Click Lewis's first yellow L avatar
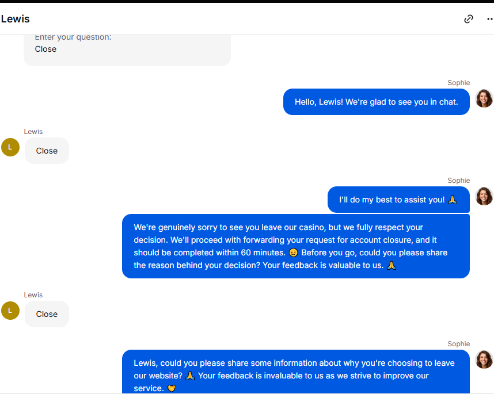The height and width of the screenshot is (398, 494). click(10, 147)
